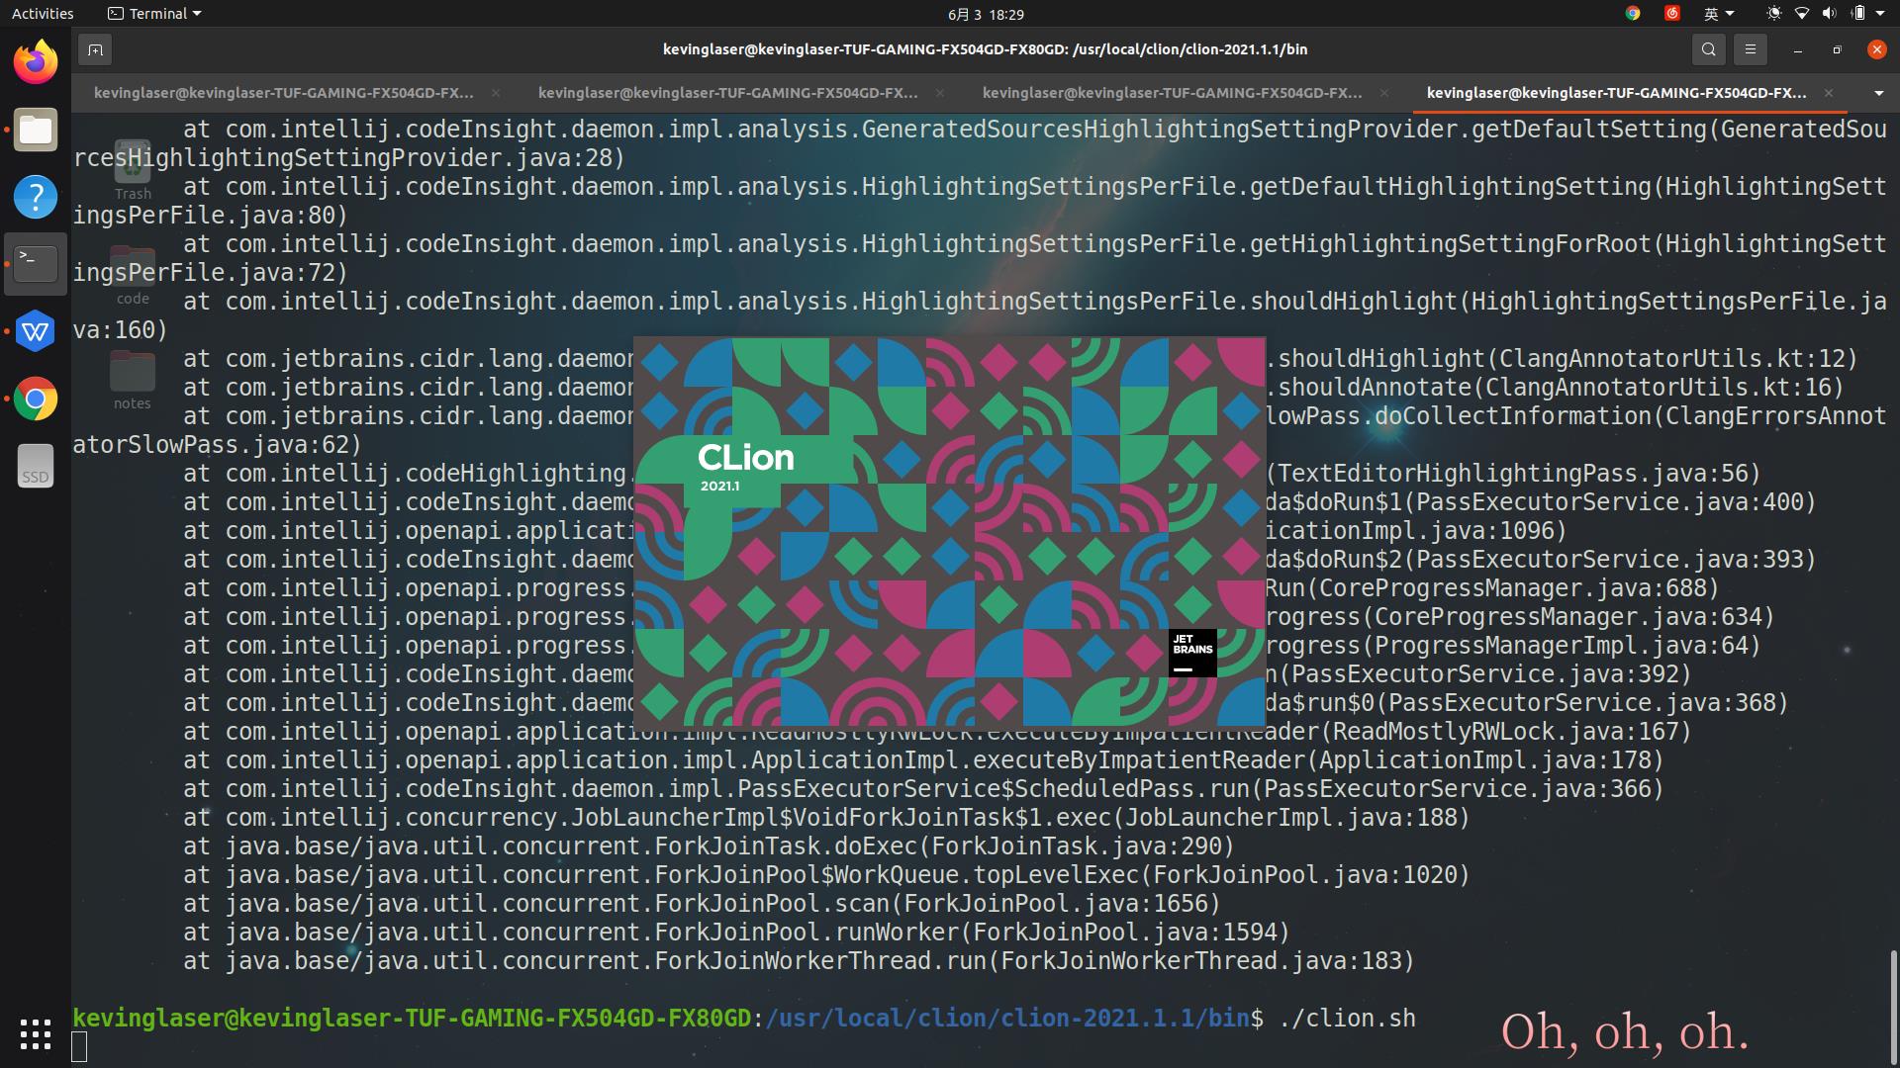The height and width of the screenshot is (1068, 1900).
Task: Click 'ReadMostlyRWLock.java:167' stack trace line
Action: (937, 732)
